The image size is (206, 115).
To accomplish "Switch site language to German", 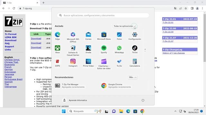I will click(9, 70).
